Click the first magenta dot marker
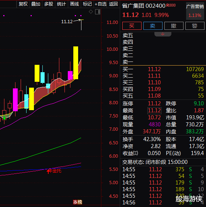Viewport: 206px width, 207px height. tap(4, 16)
